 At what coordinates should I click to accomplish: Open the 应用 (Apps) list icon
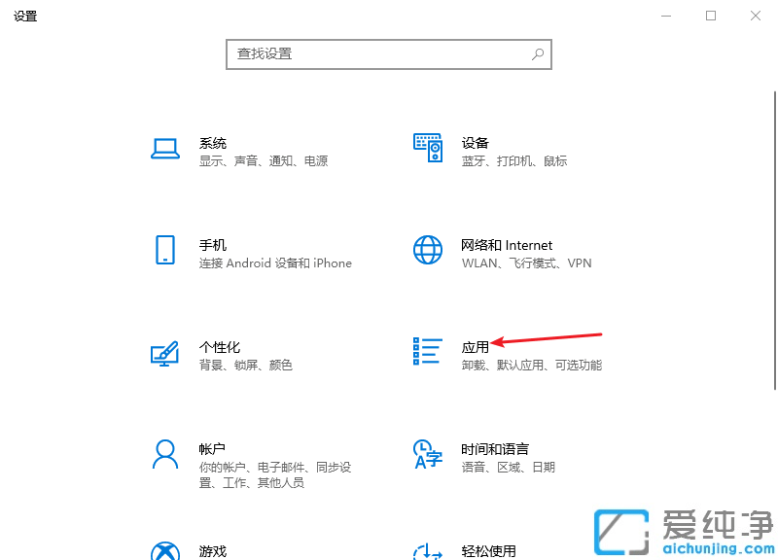[426, 353]
